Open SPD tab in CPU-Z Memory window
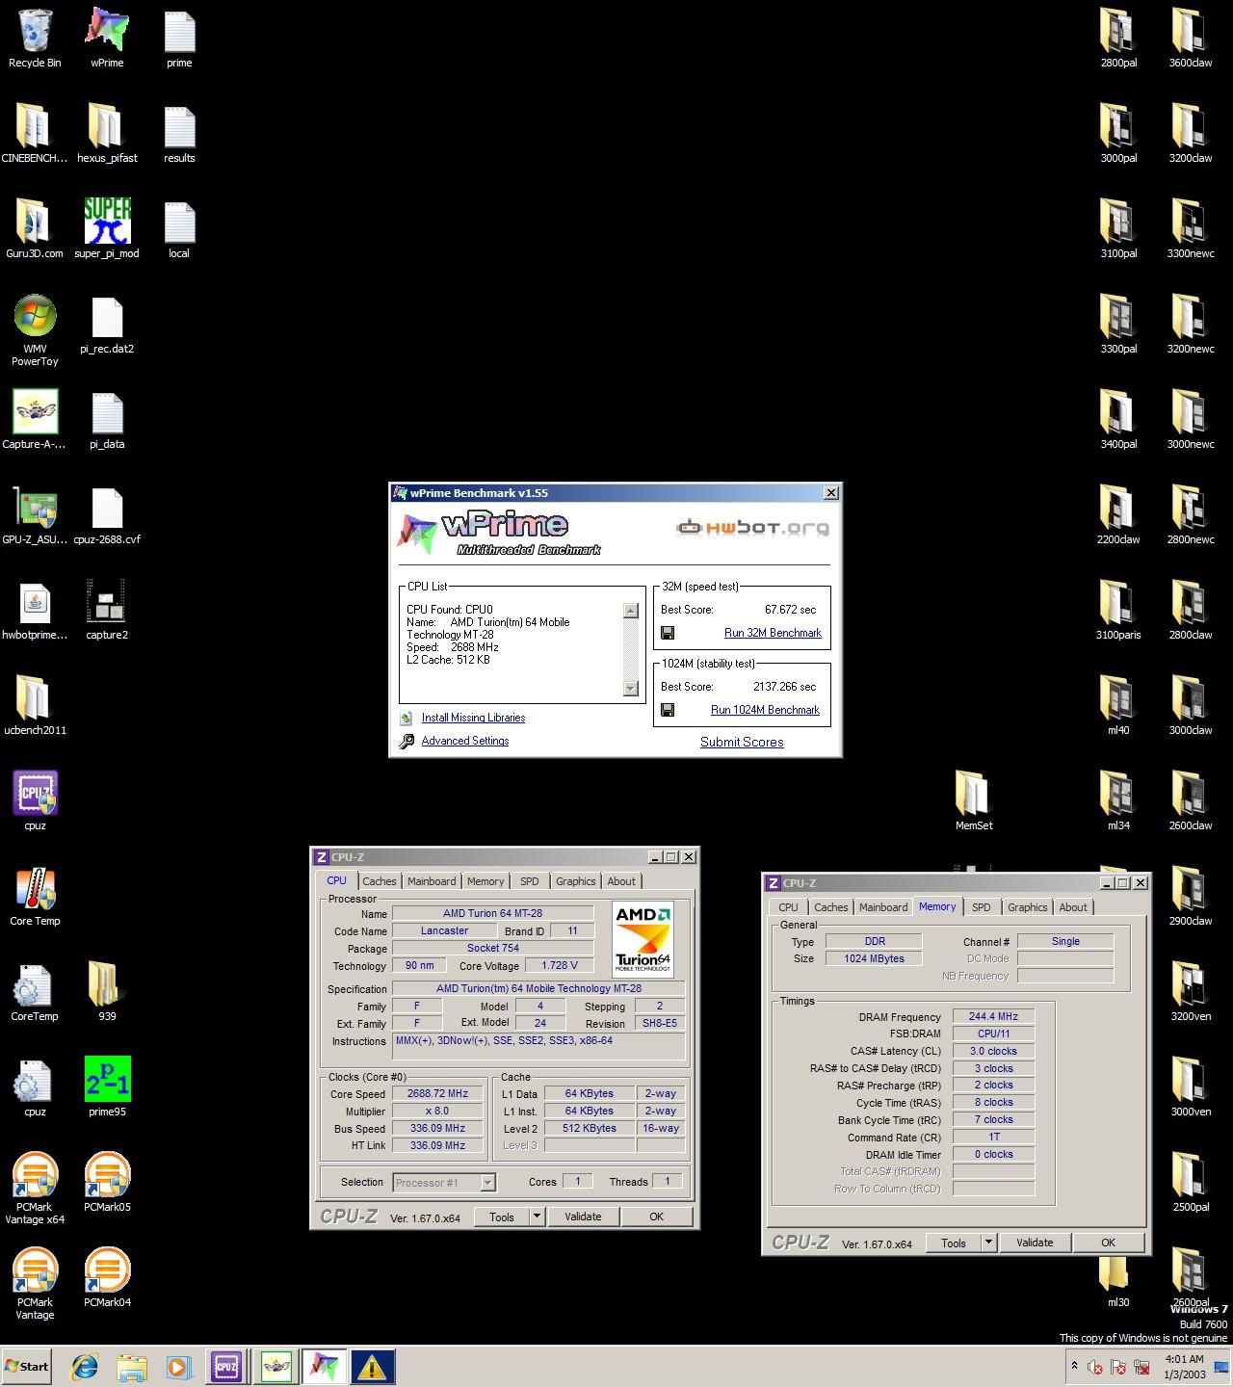1233x1387 pixels. (982, 907)
